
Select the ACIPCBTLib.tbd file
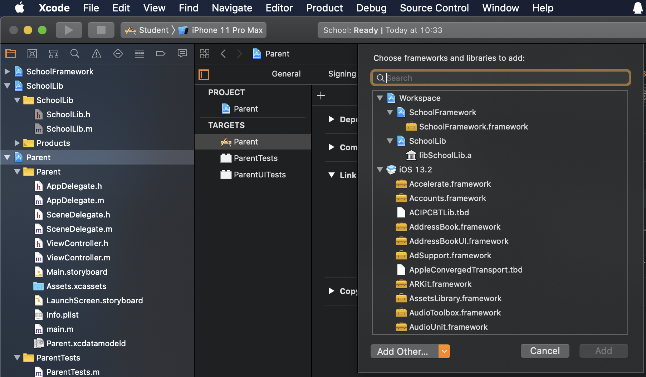pyautogui.click(x=439, y=212)
